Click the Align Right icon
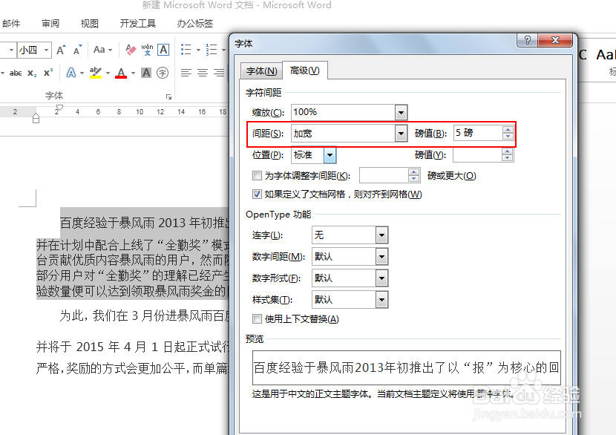 click(219, 73)
